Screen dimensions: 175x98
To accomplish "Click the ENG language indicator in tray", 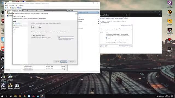I will (162, 96).
